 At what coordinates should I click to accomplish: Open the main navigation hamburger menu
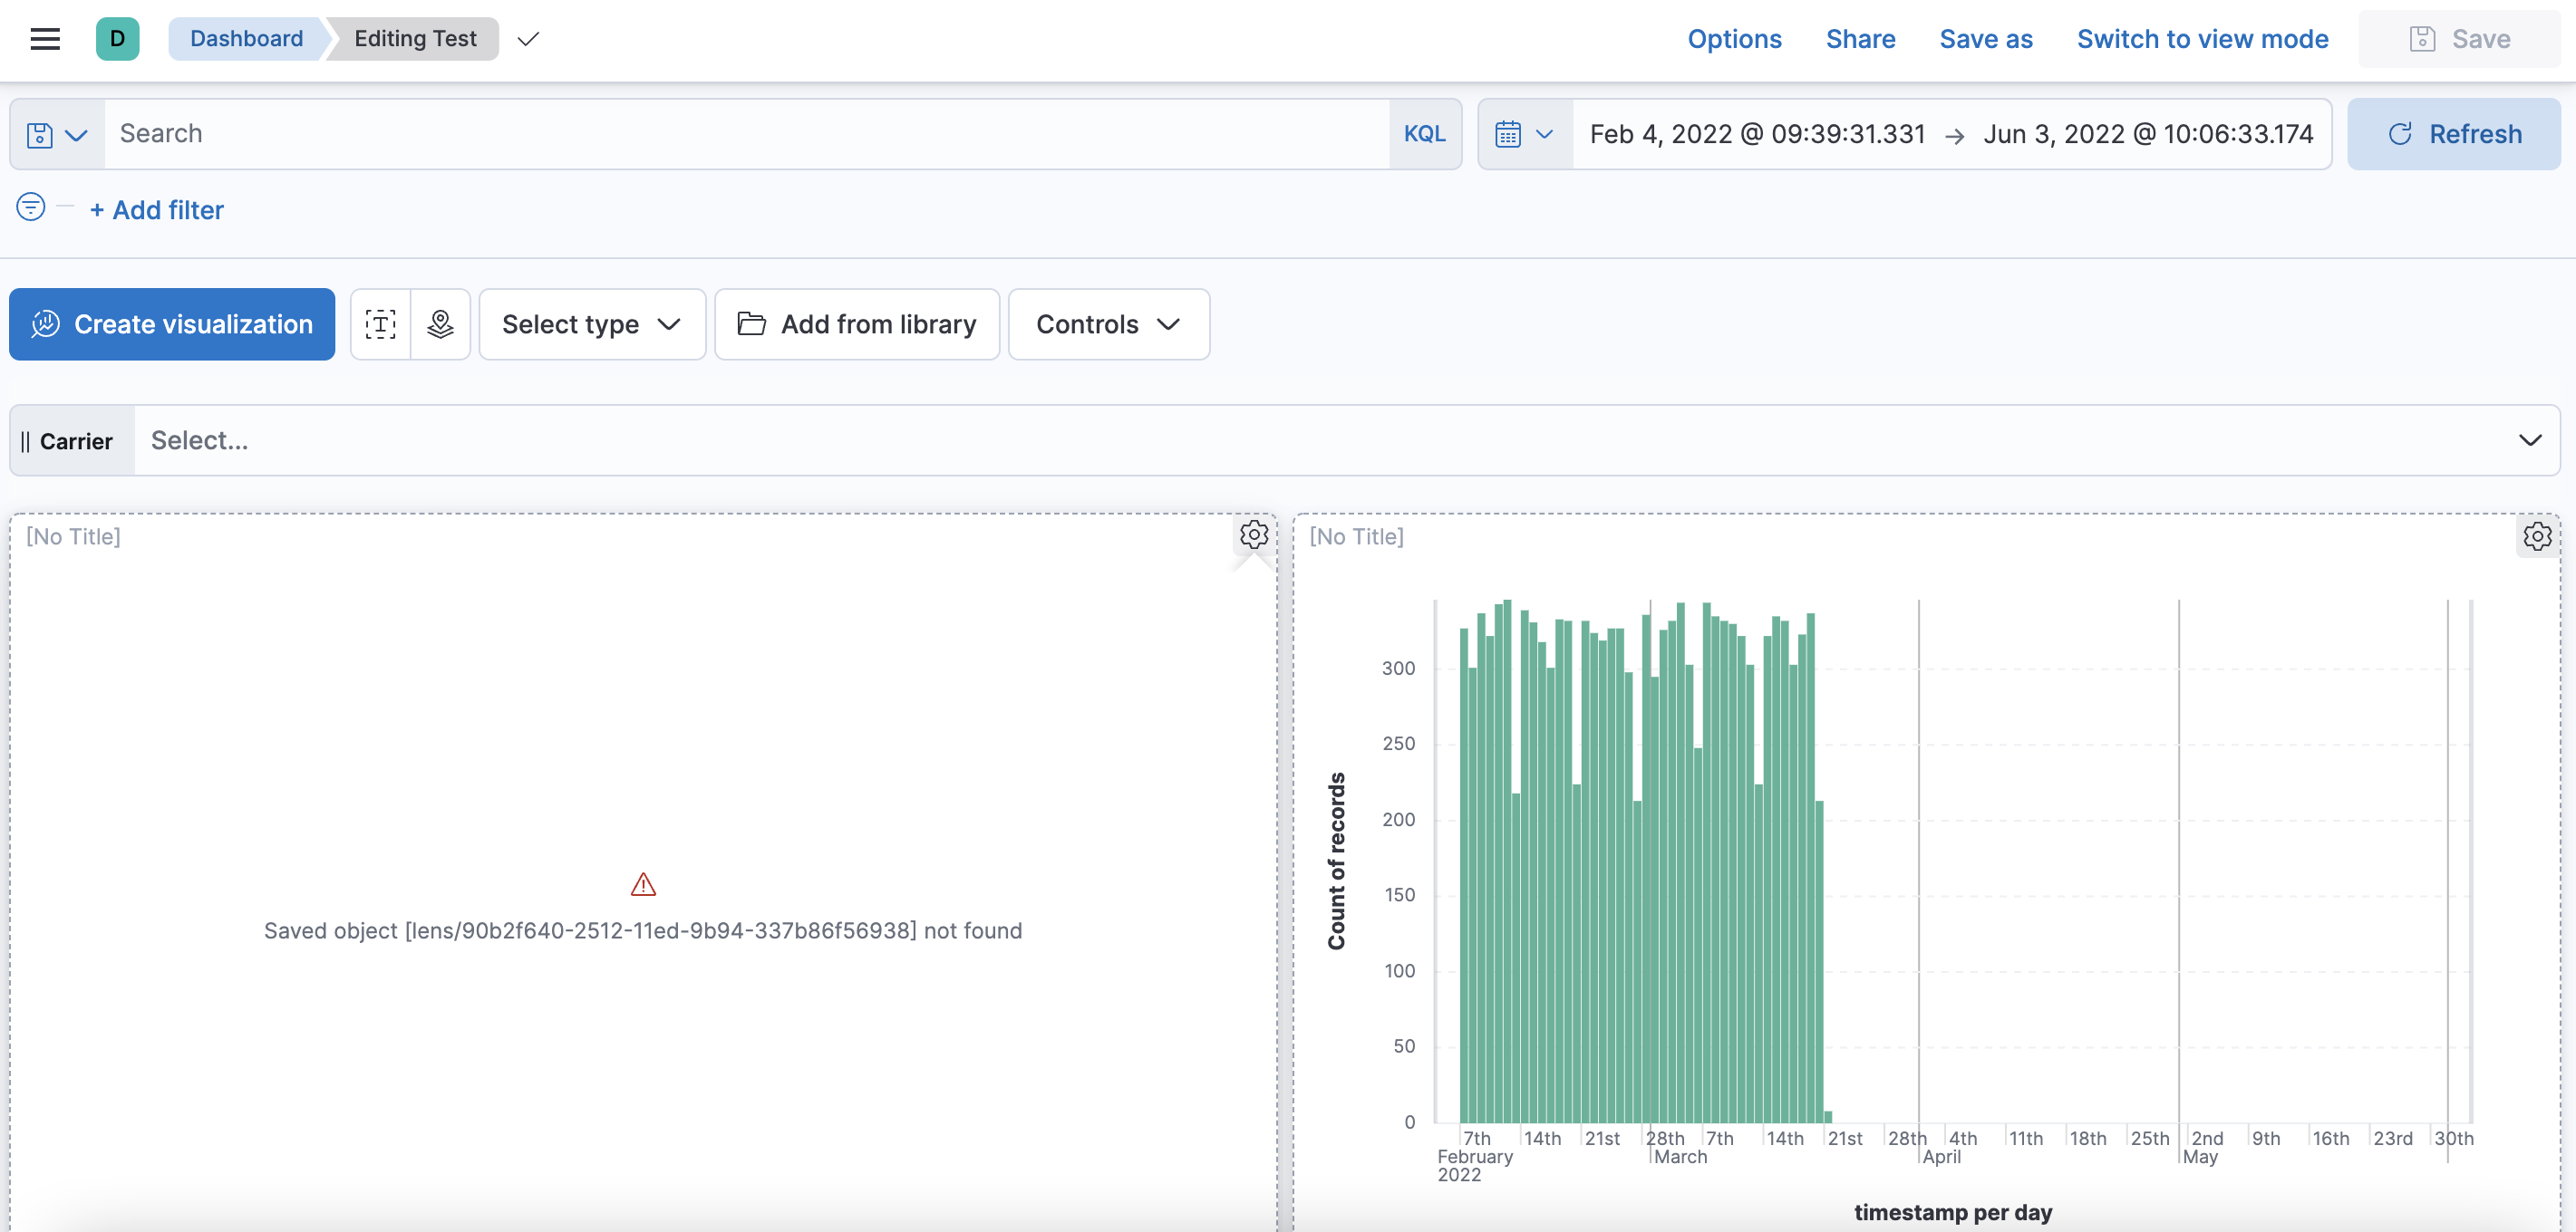coord(45,39)
